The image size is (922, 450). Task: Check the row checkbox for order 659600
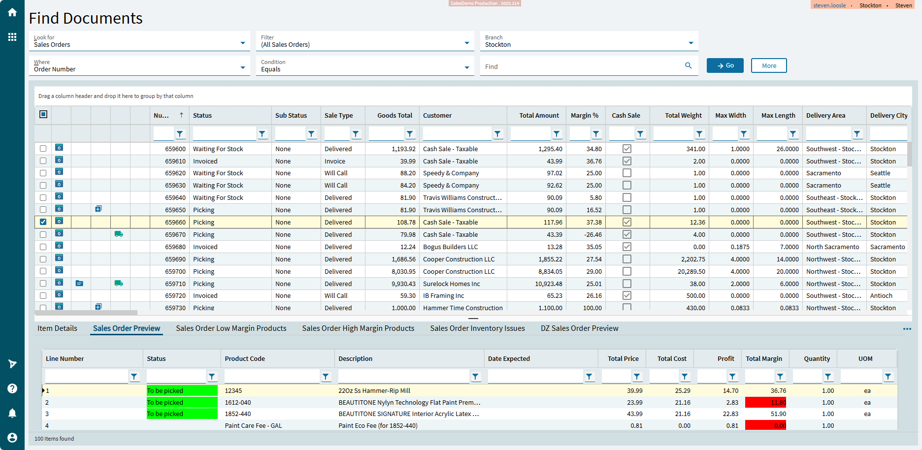tap(43, 149)
